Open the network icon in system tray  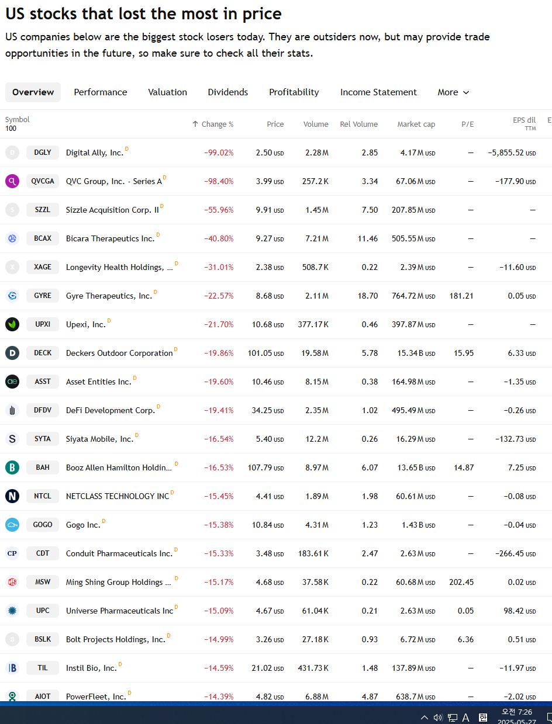pos(453,718)
